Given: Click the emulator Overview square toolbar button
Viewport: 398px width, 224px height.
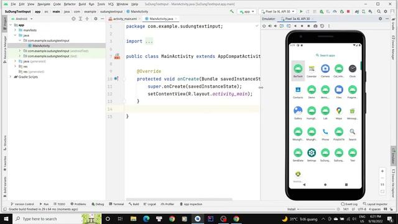Looking at the screenshot, I should (x=308, y=26).
